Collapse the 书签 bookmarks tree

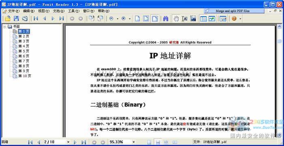click(4, 27)
